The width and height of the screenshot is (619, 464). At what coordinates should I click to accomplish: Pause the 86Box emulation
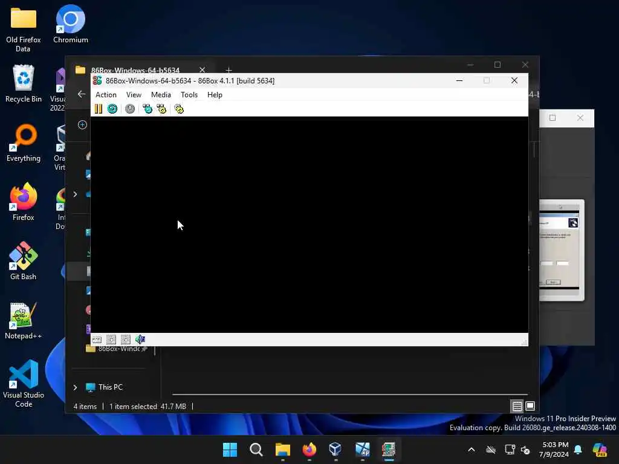[99, 109]
